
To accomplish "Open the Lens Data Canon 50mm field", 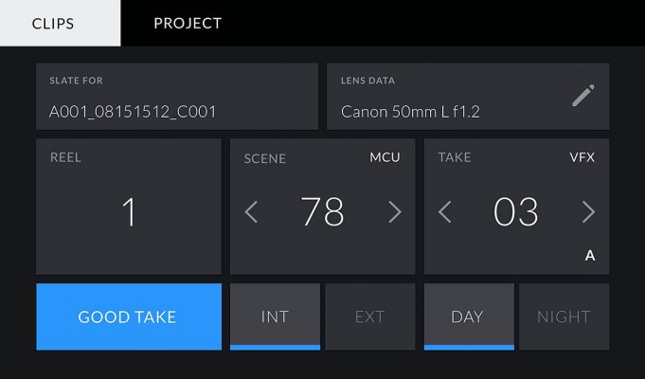I will [x=468, y=97].
